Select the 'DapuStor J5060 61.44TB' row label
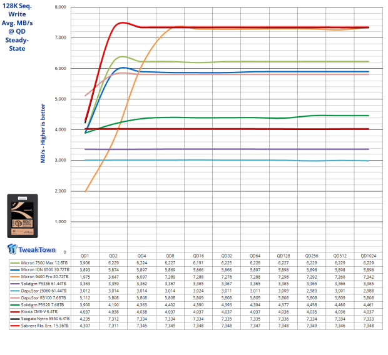This screenshot has height=355, width=388. tap(44, 291)
